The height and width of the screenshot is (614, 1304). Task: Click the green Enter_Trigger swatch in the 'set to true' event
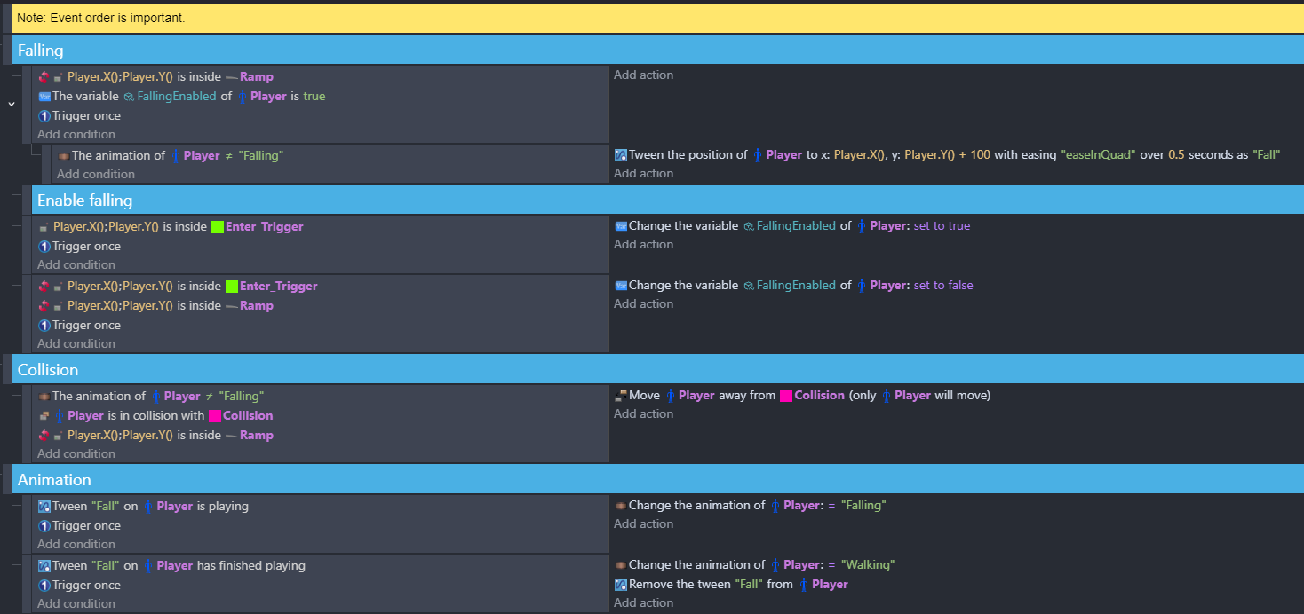[x=217, y=227]
